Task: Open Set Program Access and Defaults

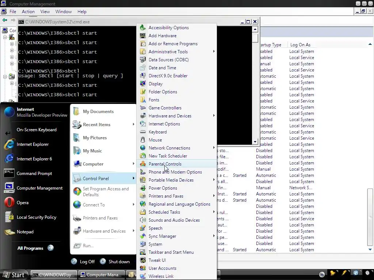Action: click(x=104, y=191)
